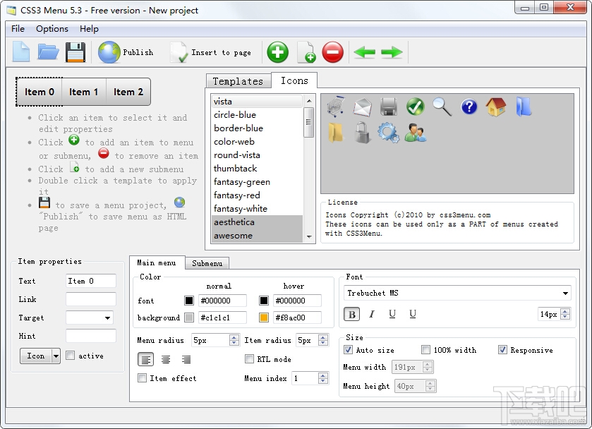Pick the users people icon

point(416,133)
